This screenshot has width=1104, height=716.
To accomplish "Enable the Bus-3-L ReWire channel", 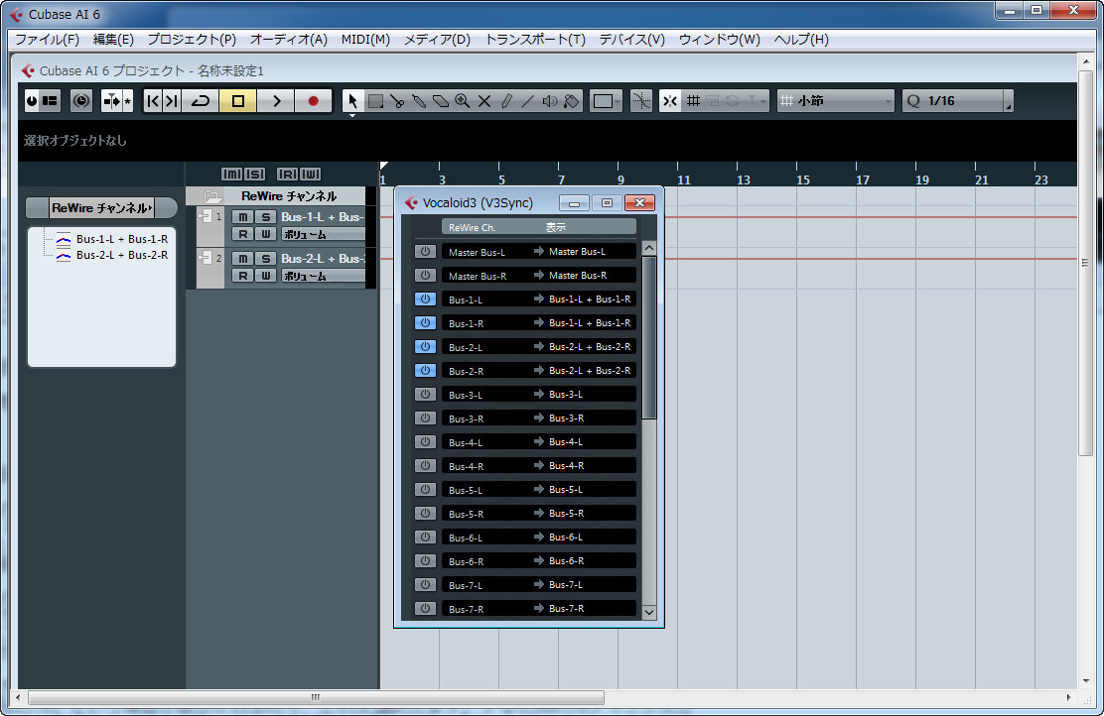I will coord(425,395).
